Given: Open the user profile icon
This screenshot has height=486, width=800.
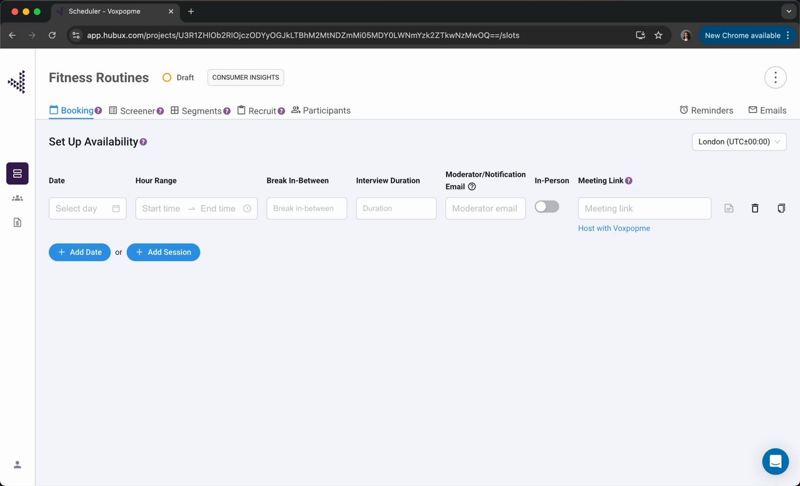Looking at the screenshot, I should tap(17, 465).
